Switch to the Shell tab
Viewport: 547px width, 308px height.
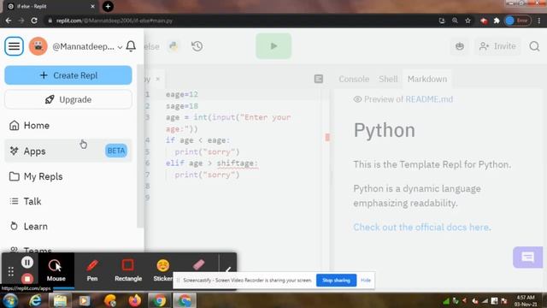388,79
